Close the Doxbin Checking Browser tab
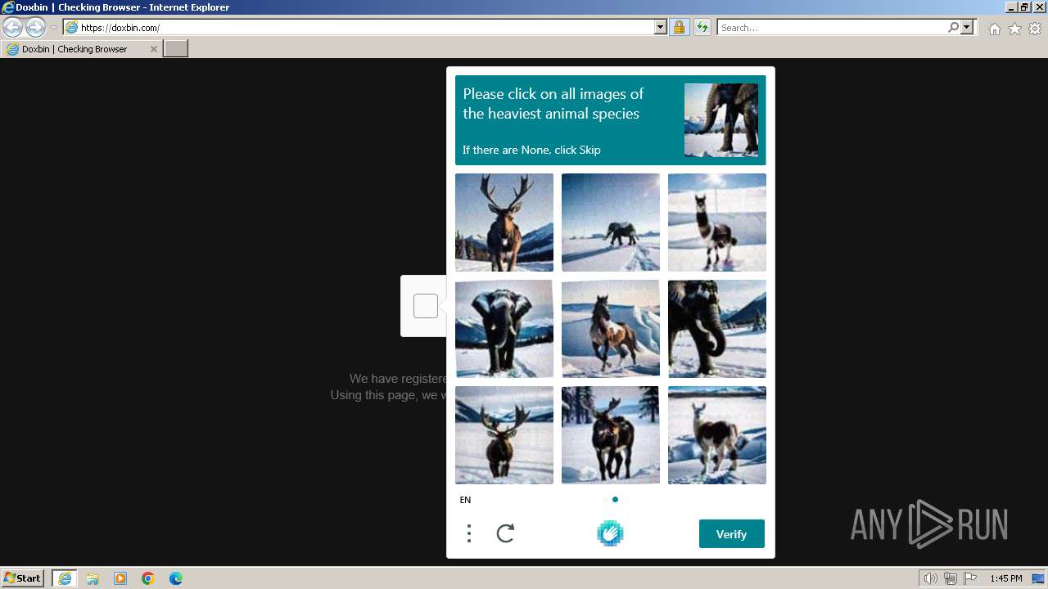 point(153,49)
